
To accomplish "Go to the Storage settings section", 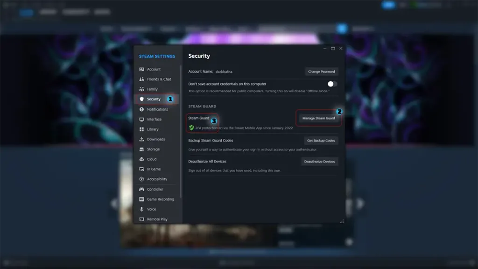I will pyautogui.click(x=153, y=149).
